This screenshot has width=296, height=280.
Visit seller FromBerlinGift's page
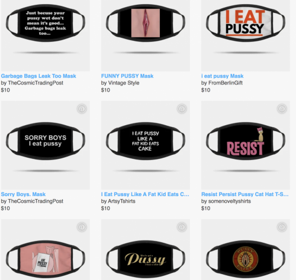226,83
